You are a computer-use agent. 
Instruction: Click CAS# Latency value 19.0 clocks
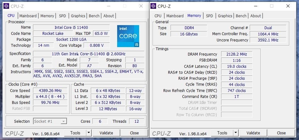click(x=236, y=66)
